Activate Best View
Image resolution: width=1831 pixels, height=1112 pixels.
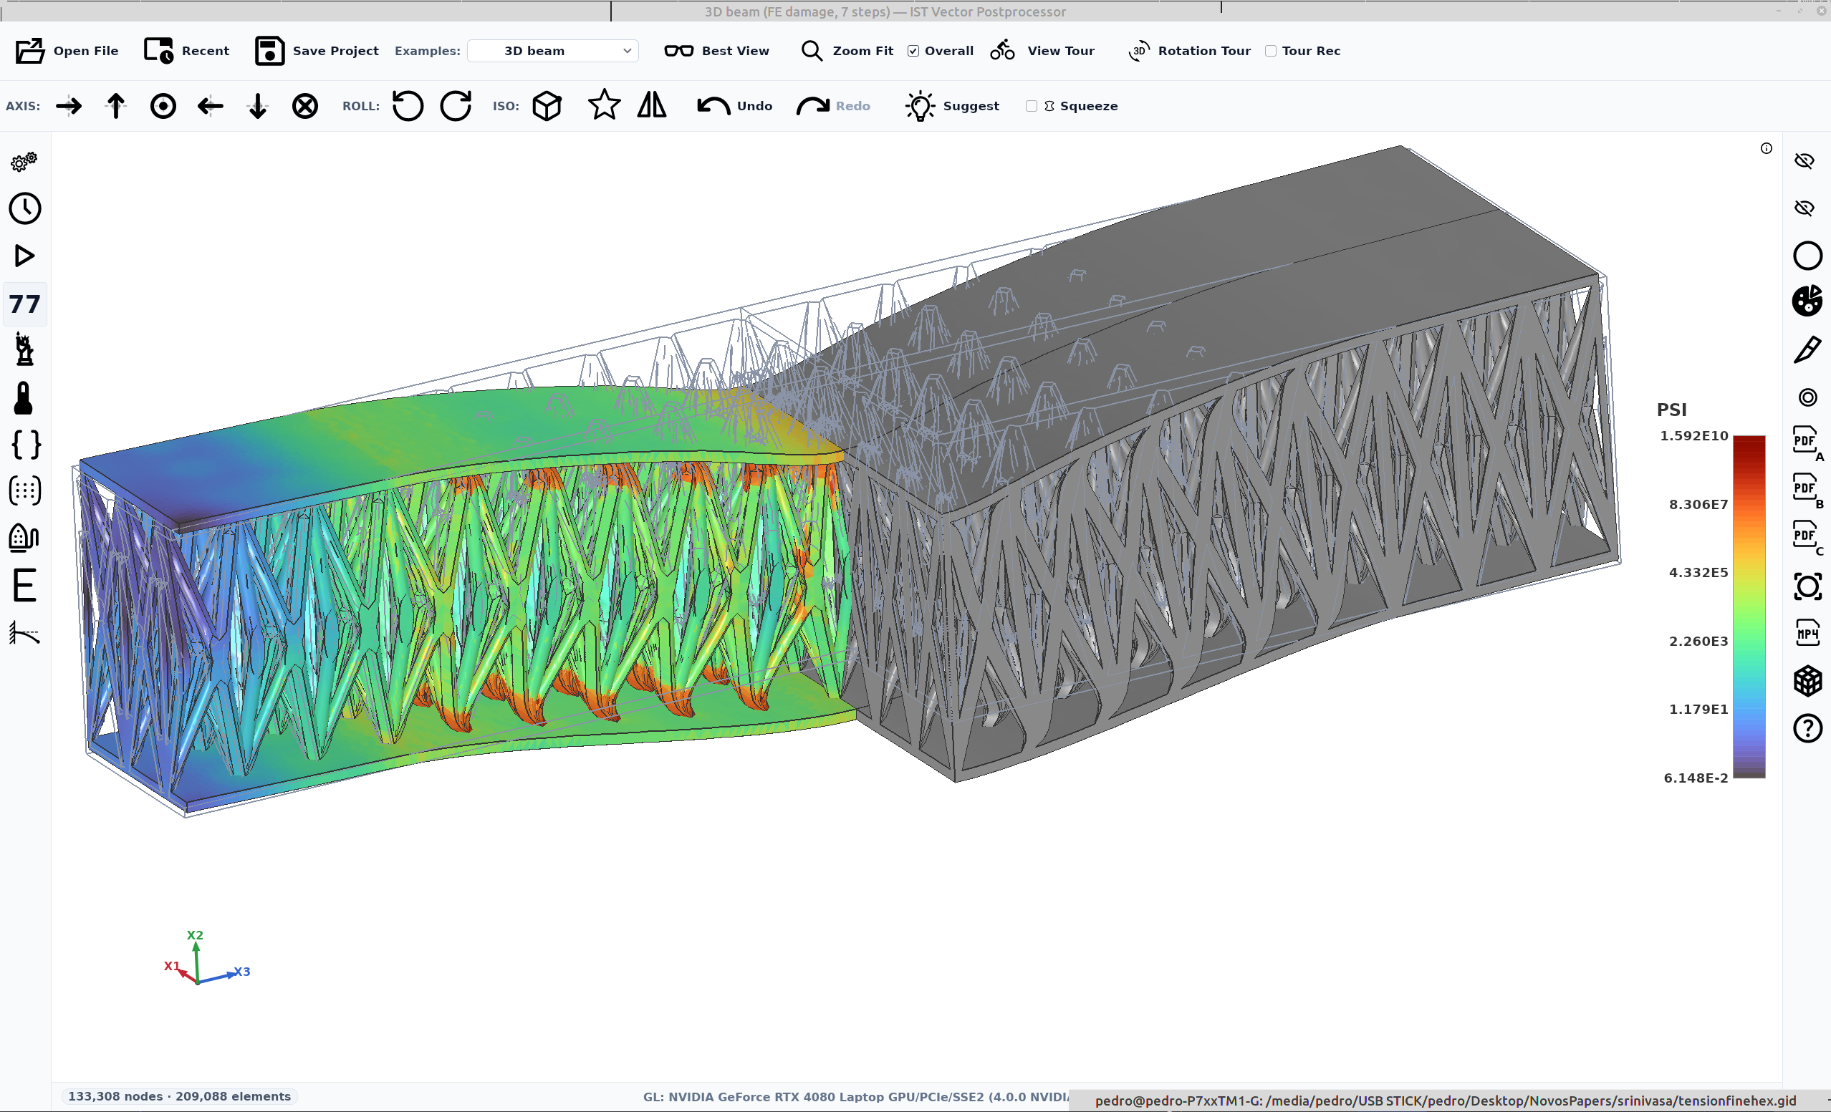[717, 51]
